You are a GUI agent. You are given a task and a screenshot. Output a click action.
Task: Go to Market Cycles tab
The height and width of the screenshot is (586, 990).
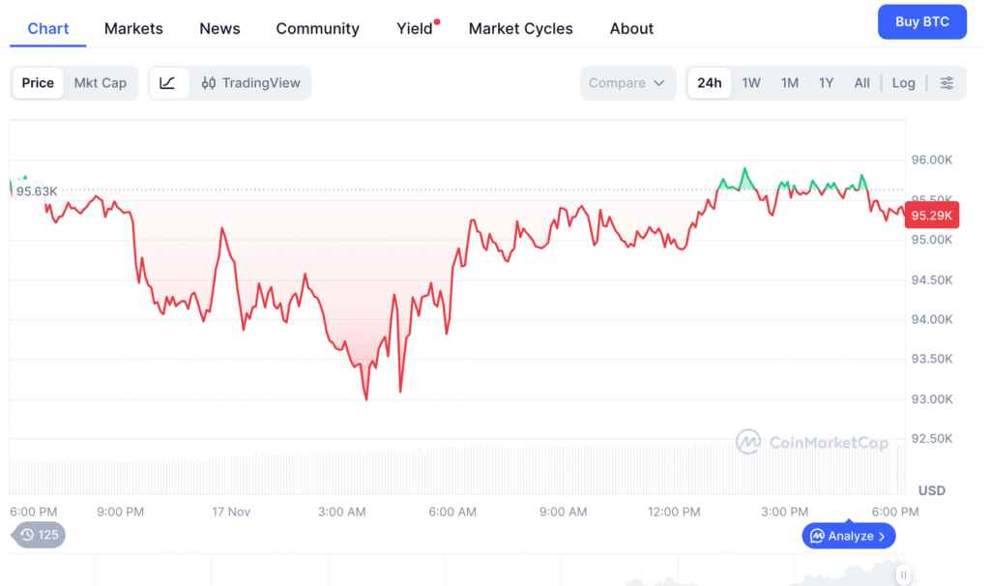520,28
